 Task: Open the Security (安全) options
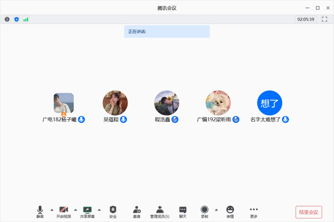(113, 212)
